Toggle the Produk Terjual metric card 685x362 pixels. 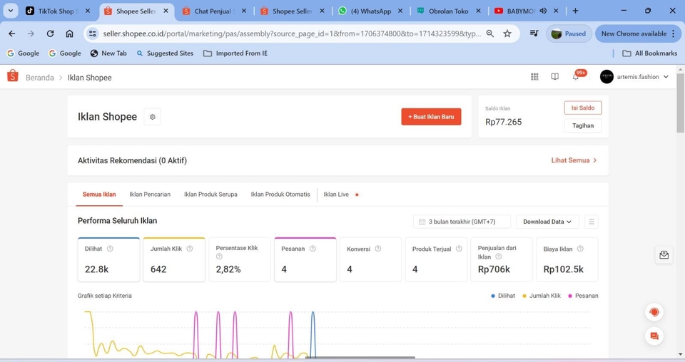point(436,259)
